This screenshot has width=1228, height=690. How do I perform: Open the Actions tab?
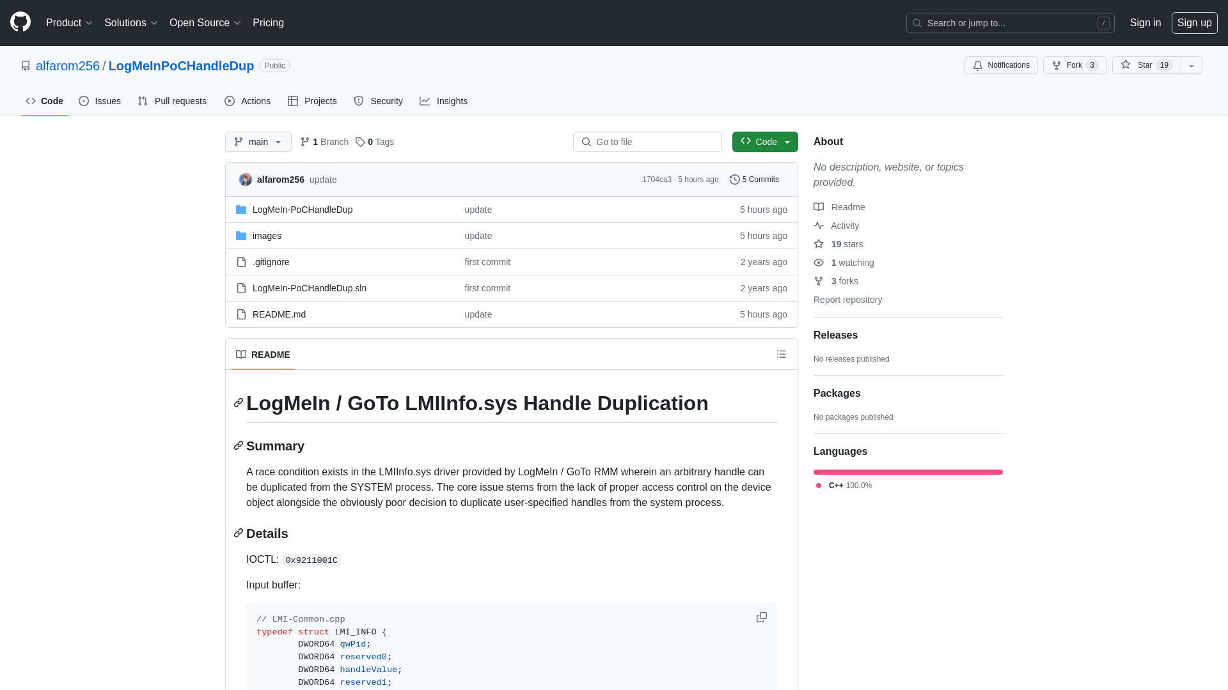click(248, 101)
